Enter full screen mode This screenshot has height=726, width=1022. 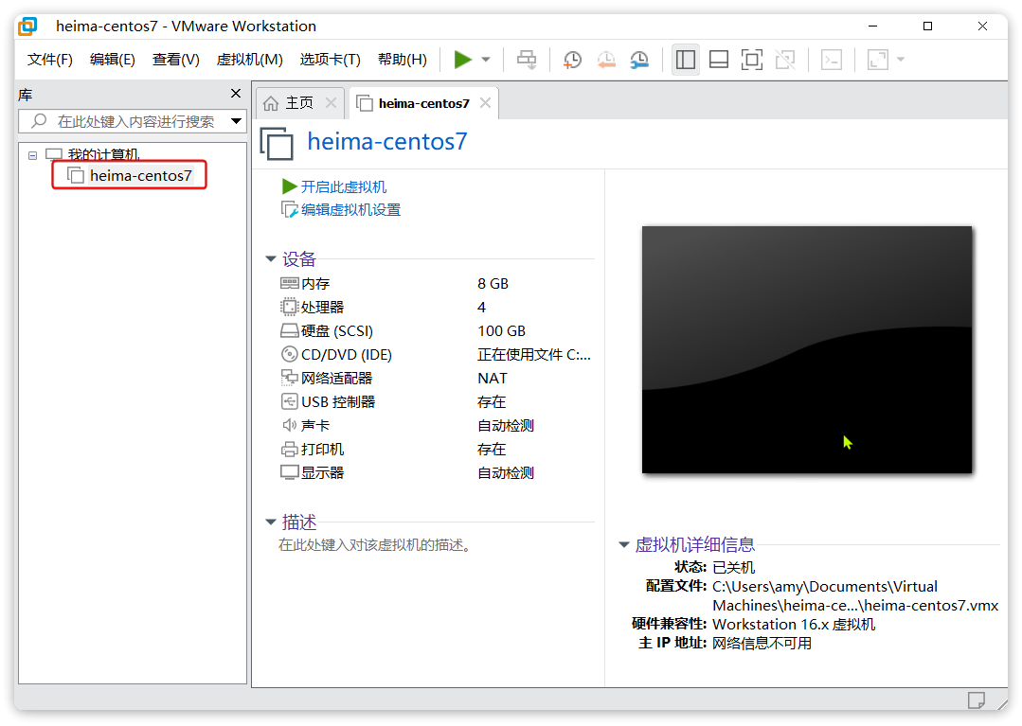coord(751,60)
